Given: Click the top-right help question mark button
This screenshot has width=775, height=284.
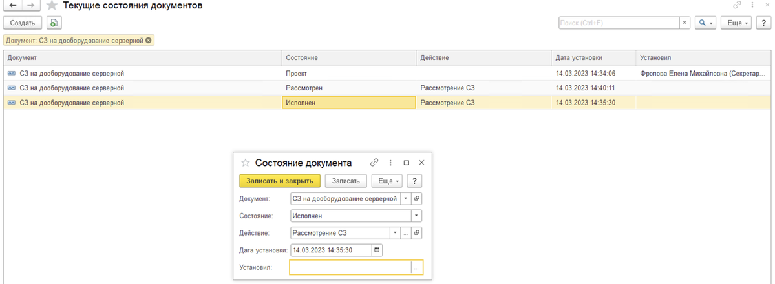Looking at the screenshot, I should 763,23.
